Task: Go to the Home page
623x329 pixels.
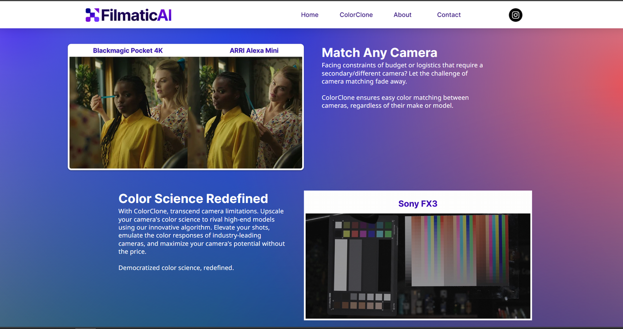Action: click(x=310, y=15)
